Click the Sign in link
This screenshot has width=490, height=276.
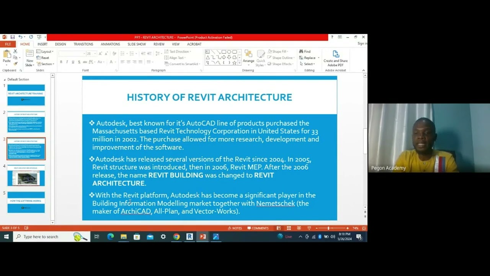pyautogui.click(x=362, y=43)
